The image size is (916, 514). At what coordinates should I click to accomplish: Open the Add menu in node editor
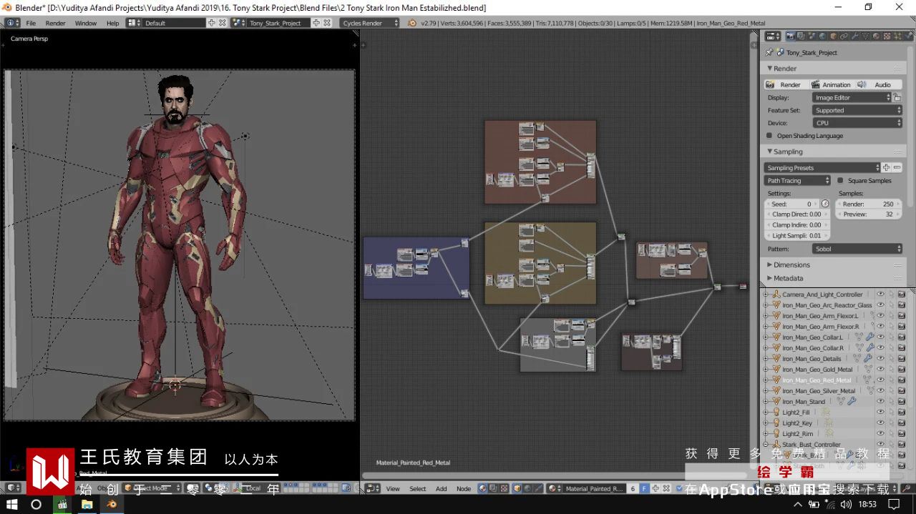click(441, 489)
